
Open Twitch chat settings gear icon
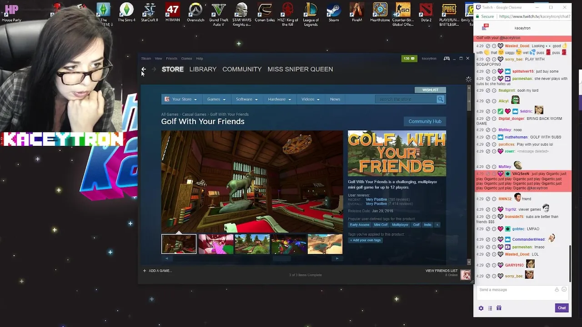pyautogui.click(x=481, y=308)
